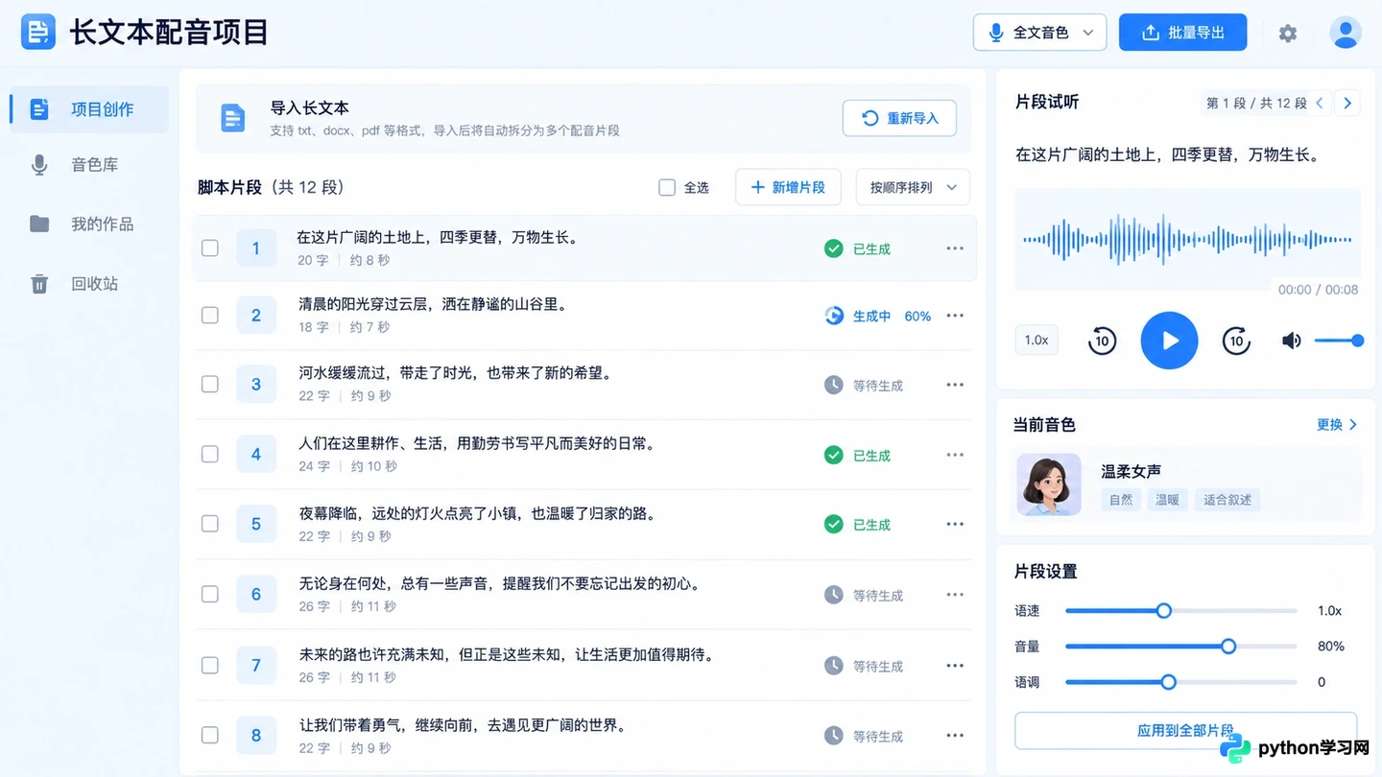1382x777 pixels.
Task: Check the box for segment 1
Action: [x=209, y=248]
